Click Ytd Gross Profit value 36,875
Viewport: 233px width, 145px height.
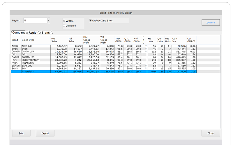coord(110,52)
